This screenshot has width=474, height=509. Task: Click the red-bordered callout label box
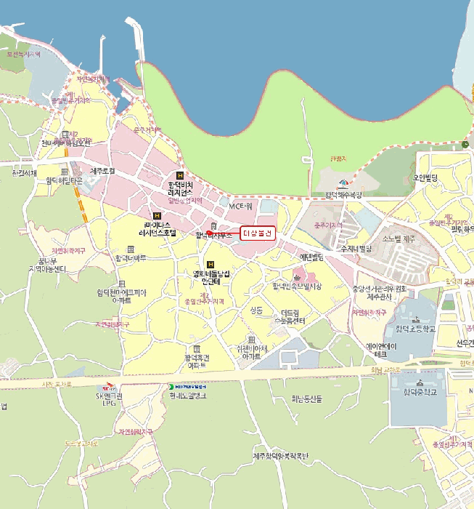pos(258,233)
